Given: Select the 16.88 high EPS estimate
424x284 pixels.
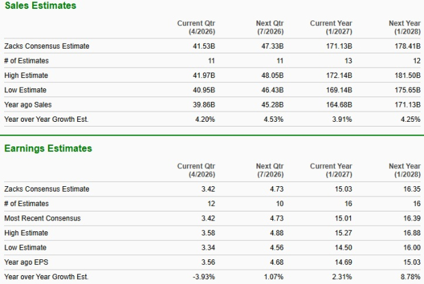Looking at the screenshot, I should point(412,233).
